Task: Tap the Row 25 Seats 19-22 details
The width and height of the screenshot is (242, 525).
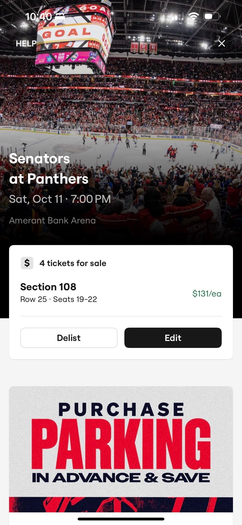Action: coord(58,299)
